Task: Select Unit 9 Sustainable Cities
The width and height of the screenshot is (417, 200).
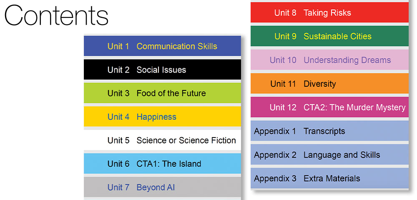Action: point(329,36)
